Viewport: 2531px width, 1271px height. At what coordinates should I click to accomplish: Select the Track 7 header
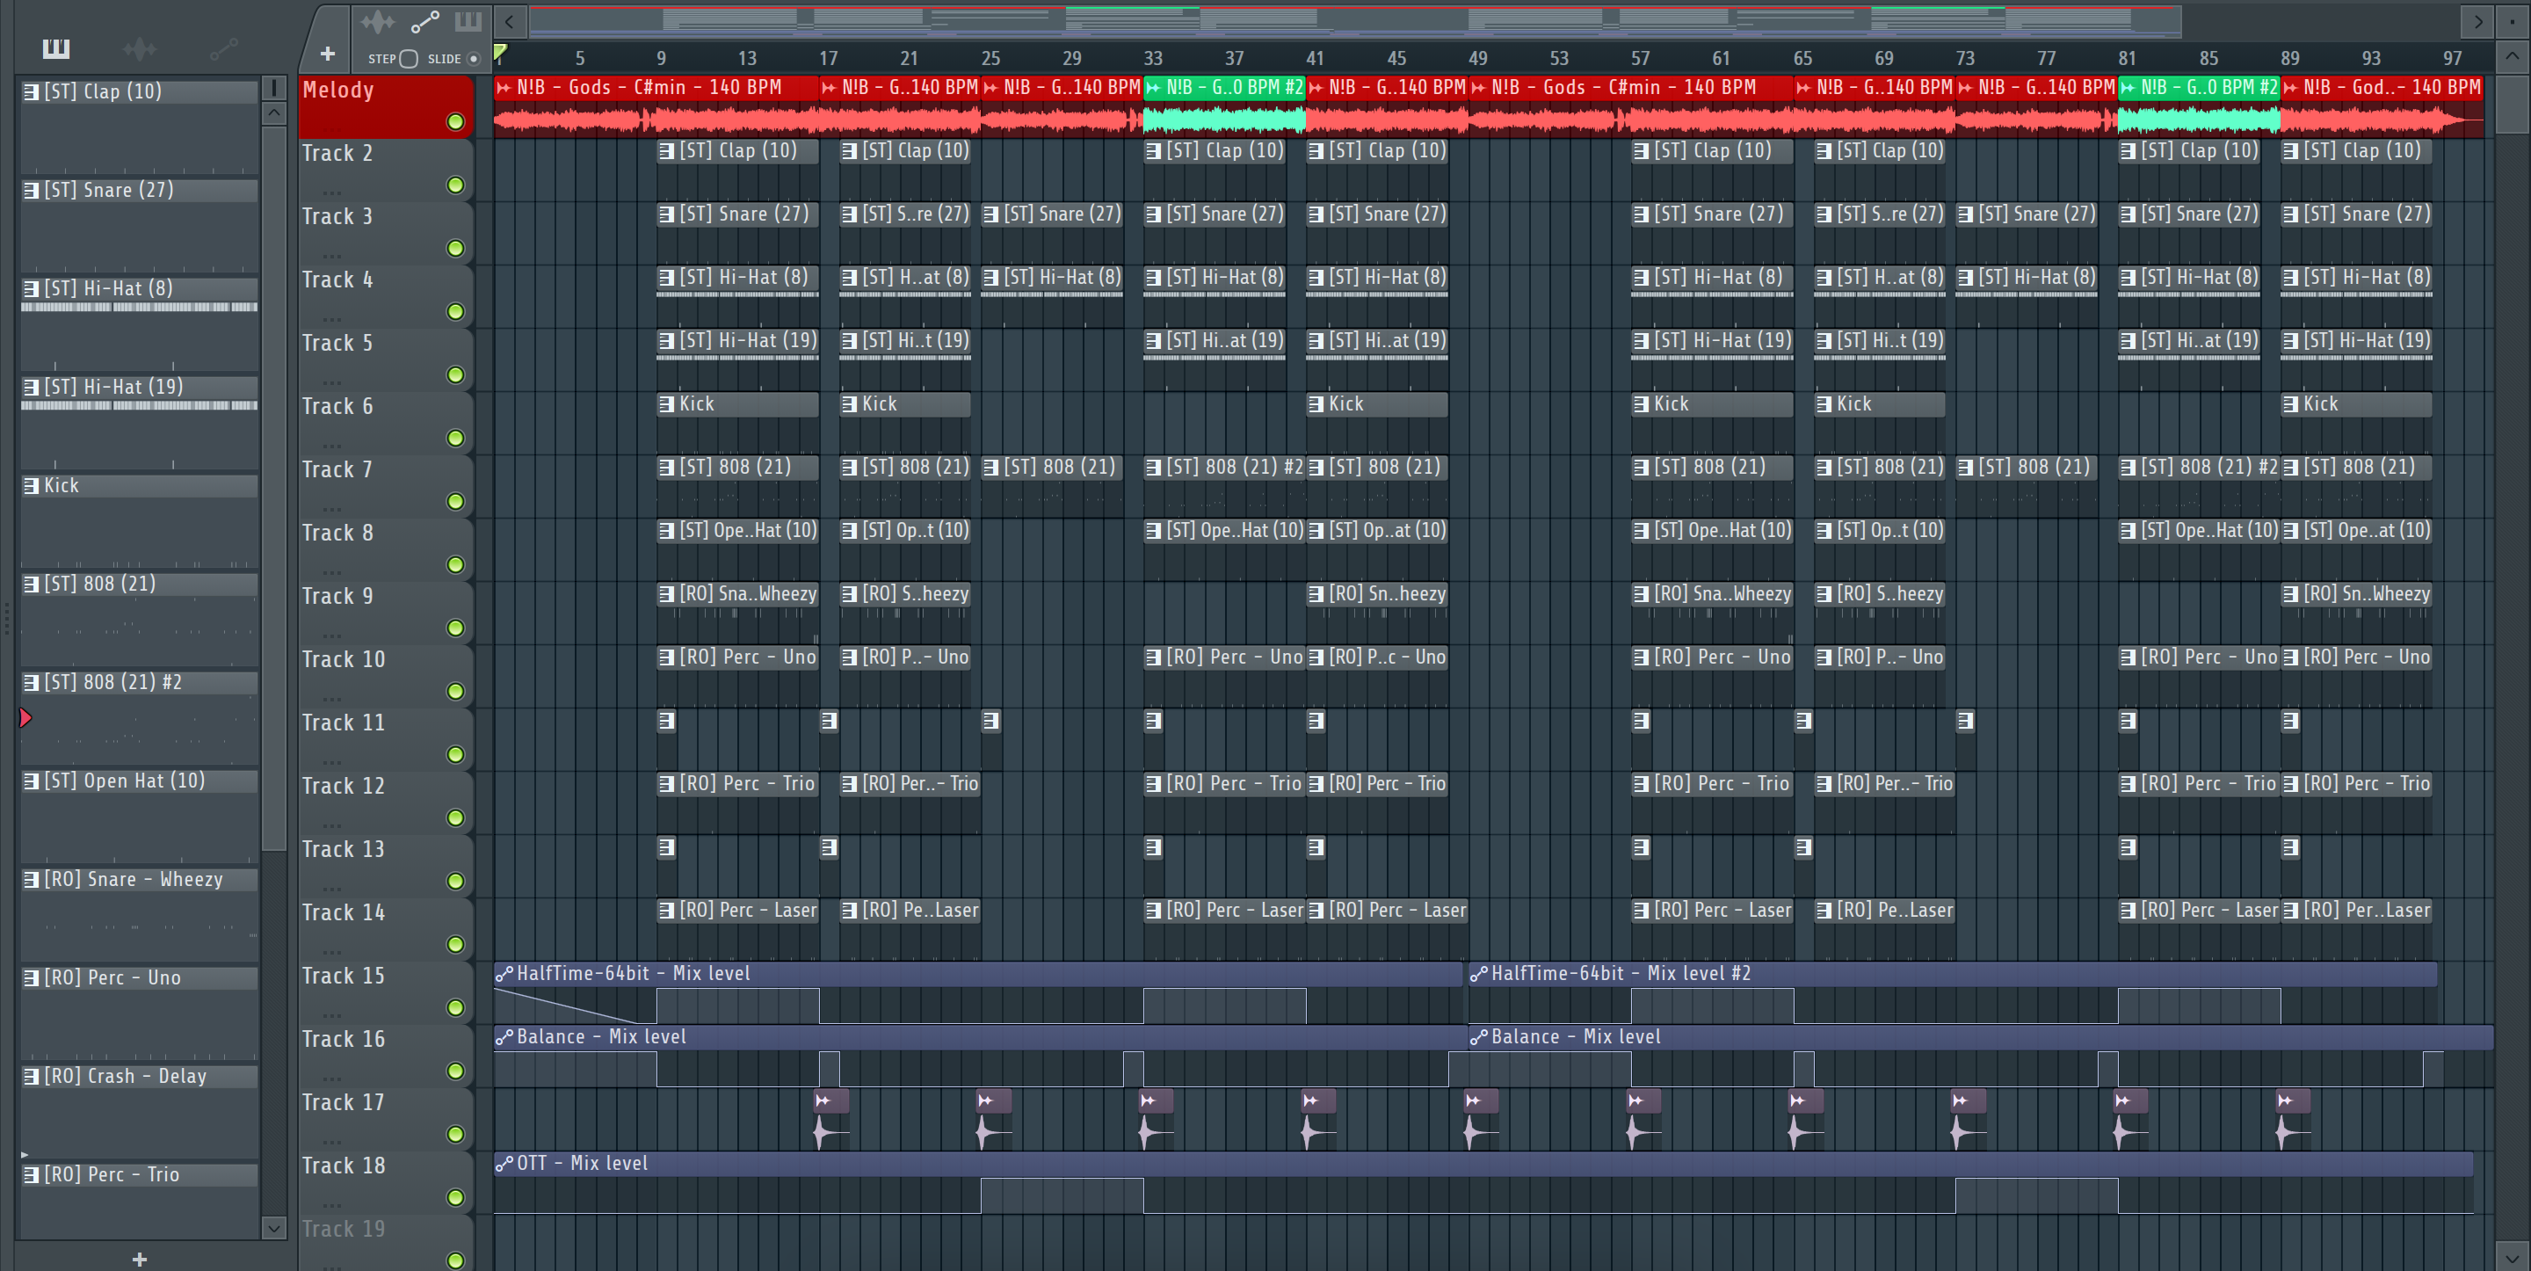tap(386, 485)
